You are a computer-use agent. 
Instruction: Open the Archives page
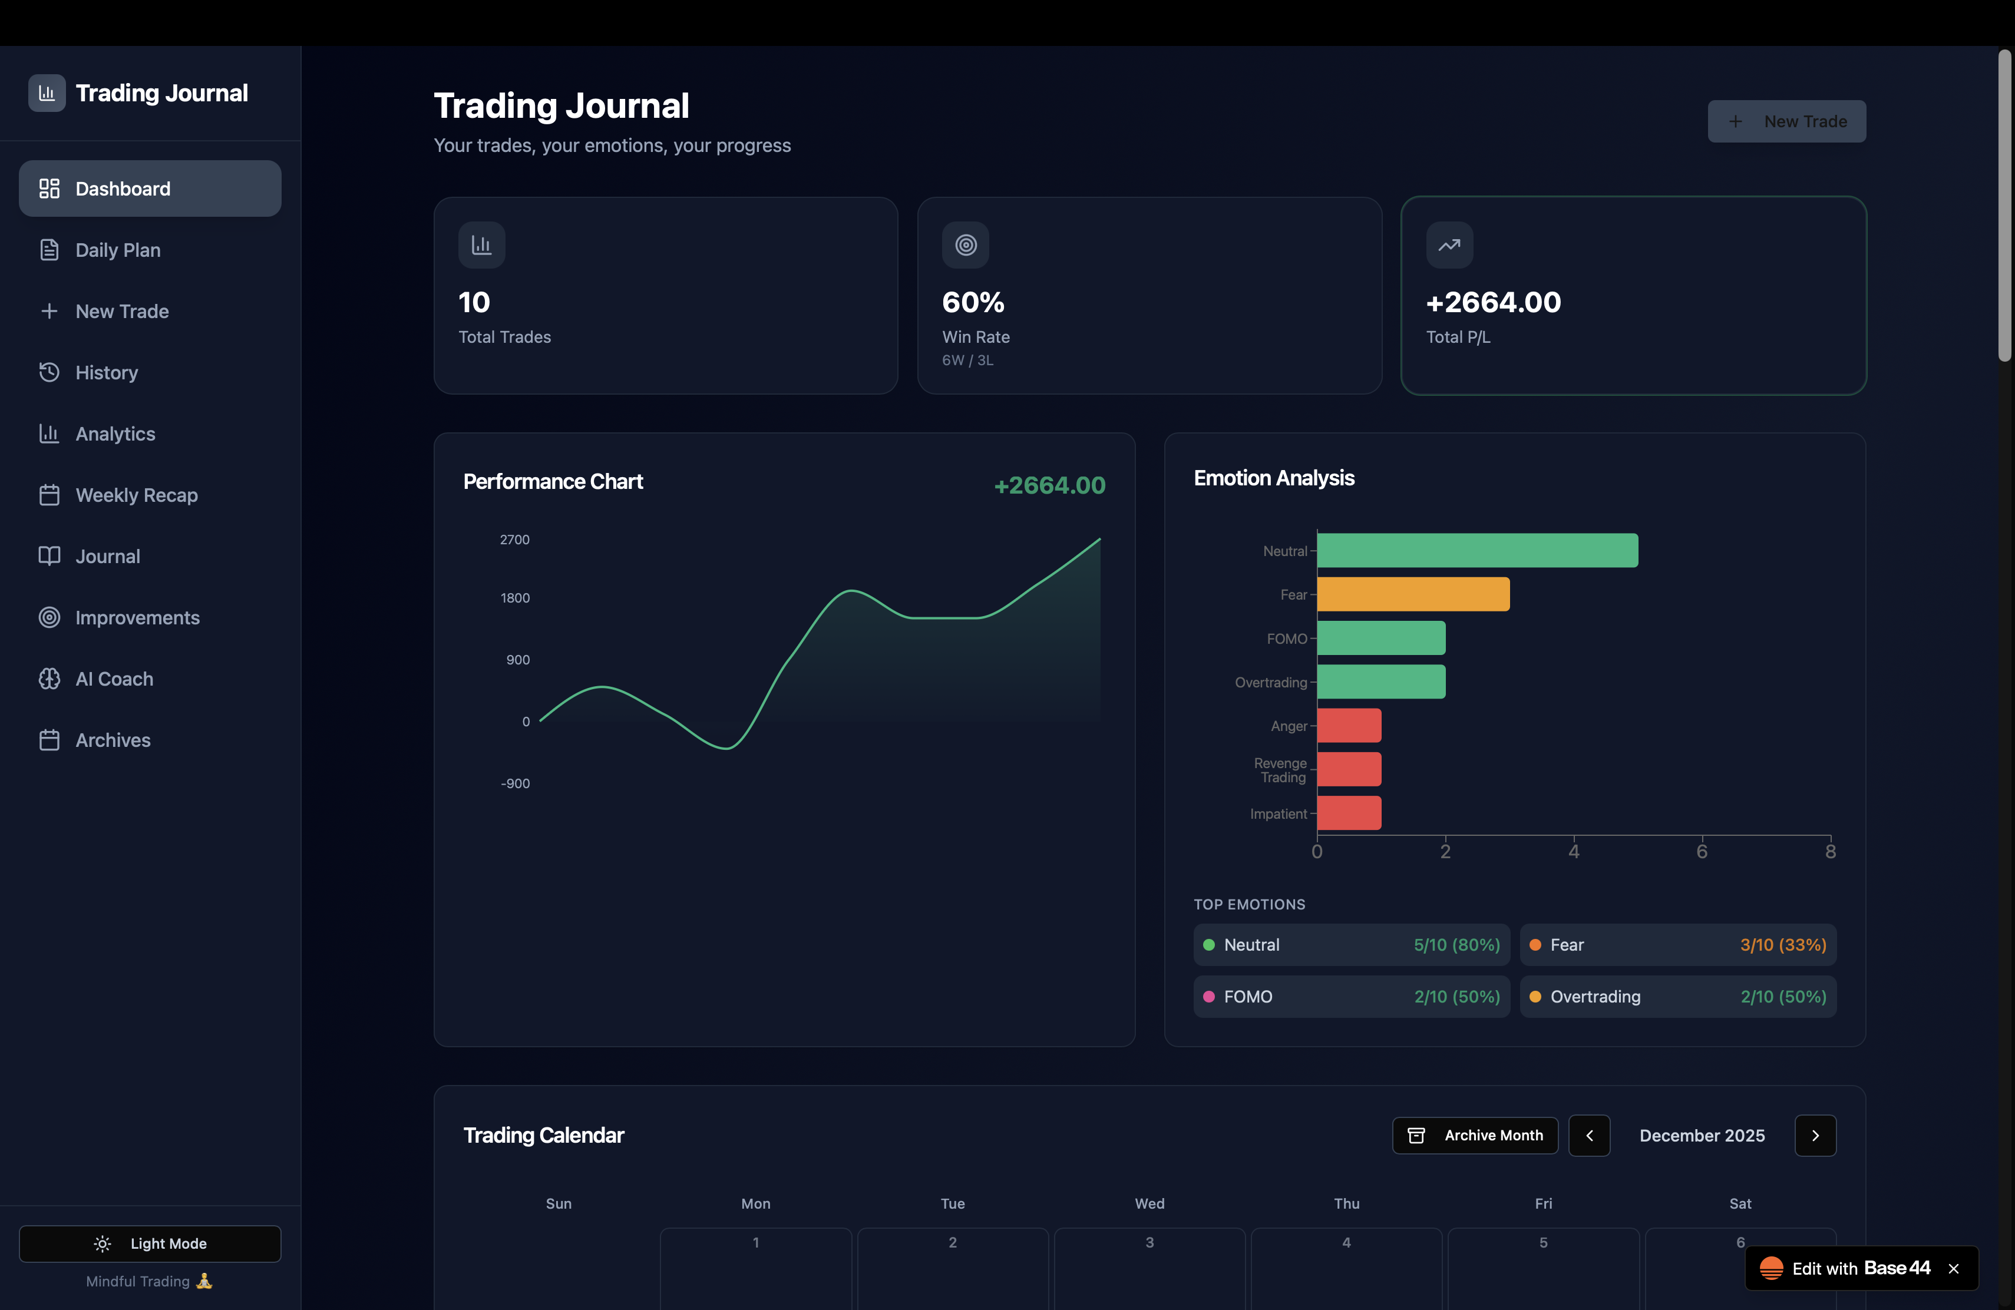point(150,740)
